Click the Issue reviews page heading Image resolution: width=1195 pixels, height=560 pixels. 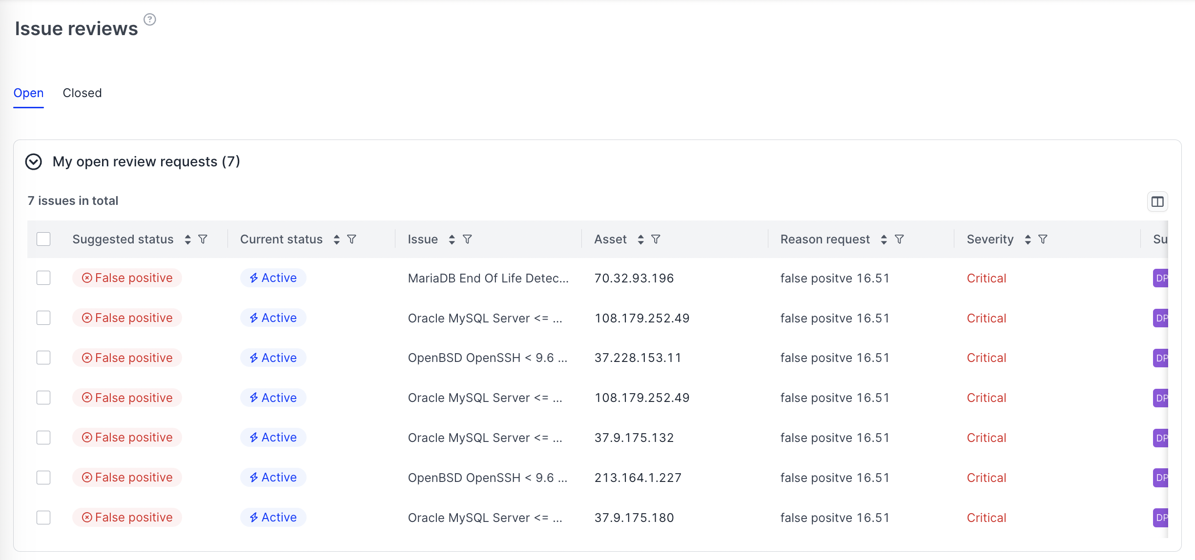coord(76,29)
